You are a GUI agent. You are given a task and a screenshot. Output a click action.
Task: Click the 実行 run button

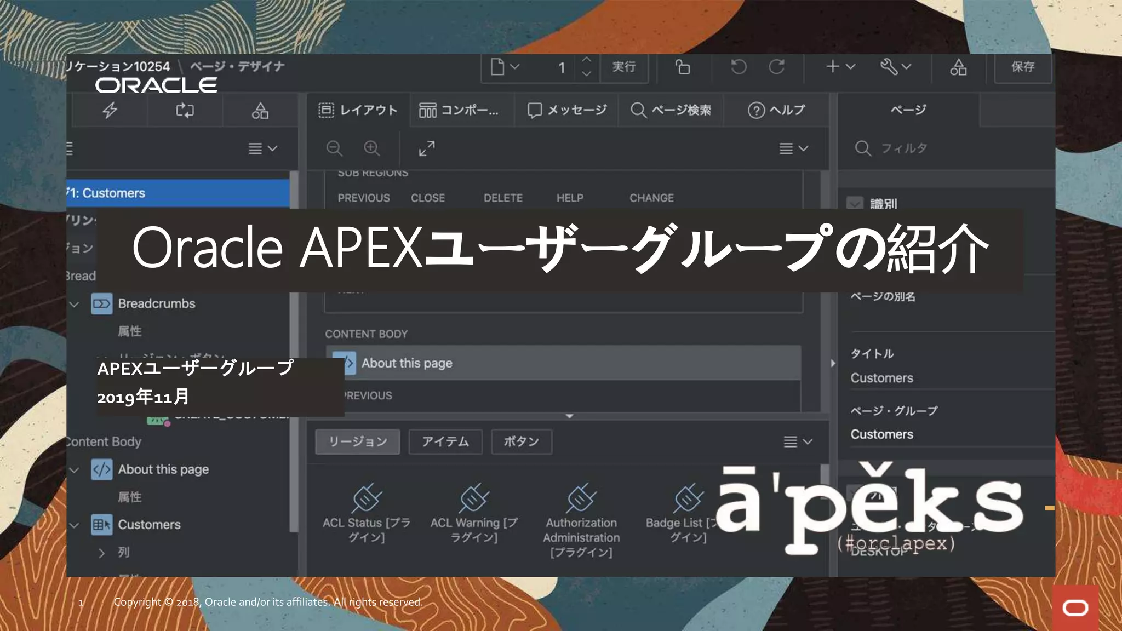click(624, 67)
